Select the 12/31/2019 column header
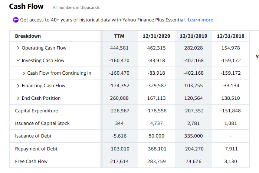 (x=193, y=36)
